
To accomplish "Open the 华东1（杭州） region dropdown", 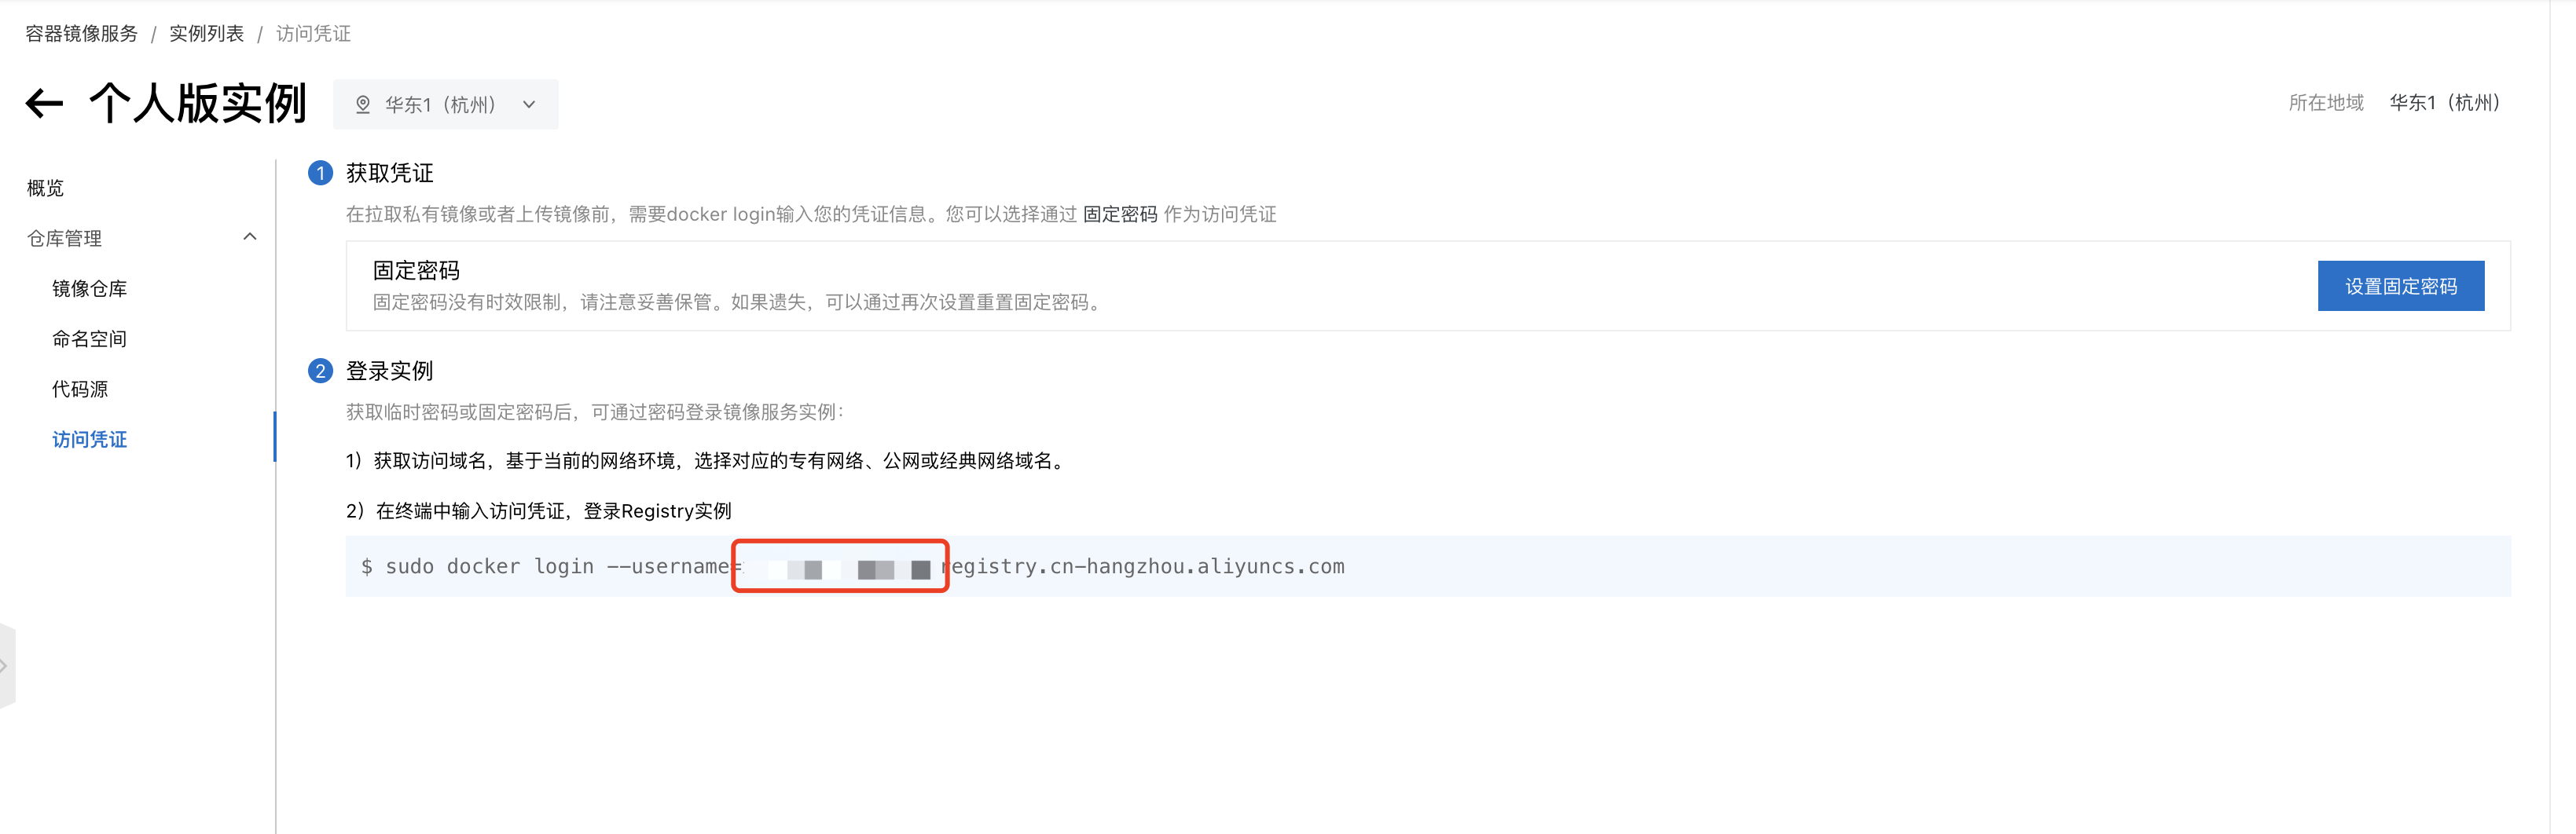I will pos(446,105).
